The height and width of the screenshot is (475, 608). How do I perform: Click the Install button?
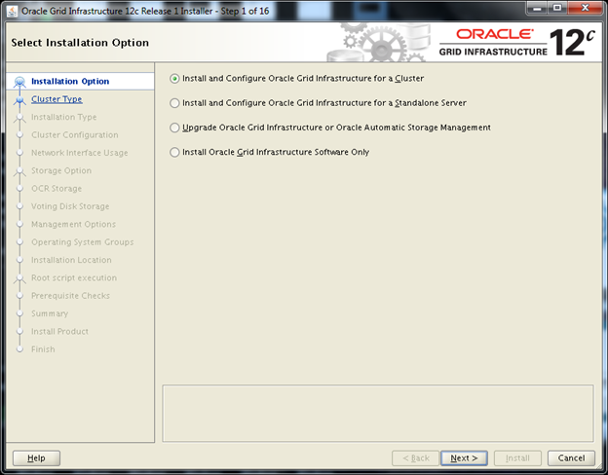[x=517, y=457]
